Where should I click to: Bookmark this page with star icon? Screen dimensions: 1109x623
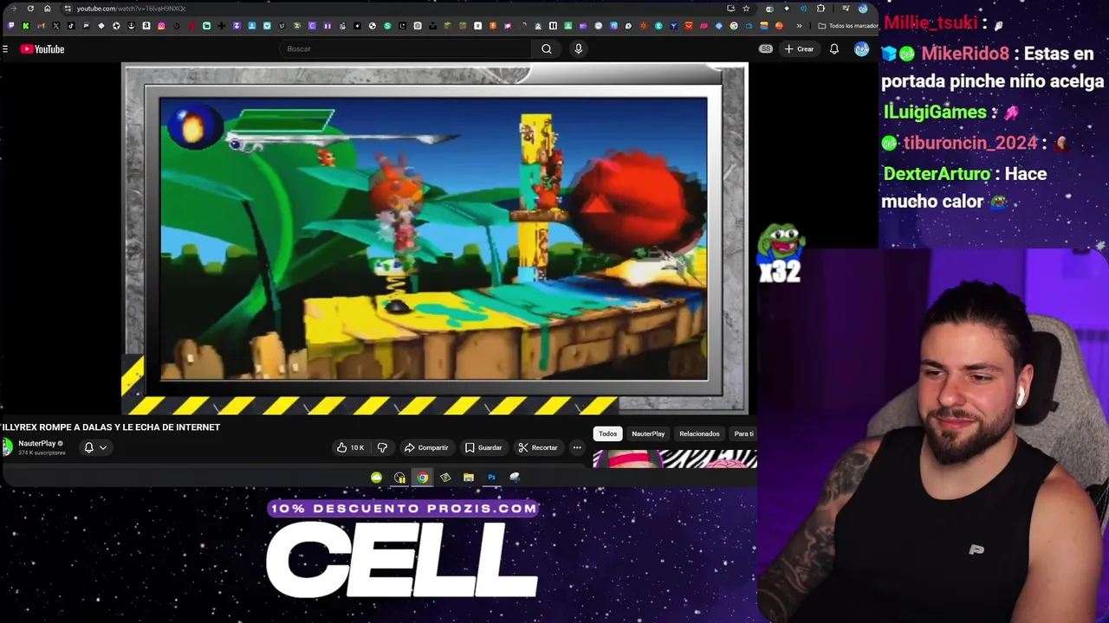click(x=745, y=9)
